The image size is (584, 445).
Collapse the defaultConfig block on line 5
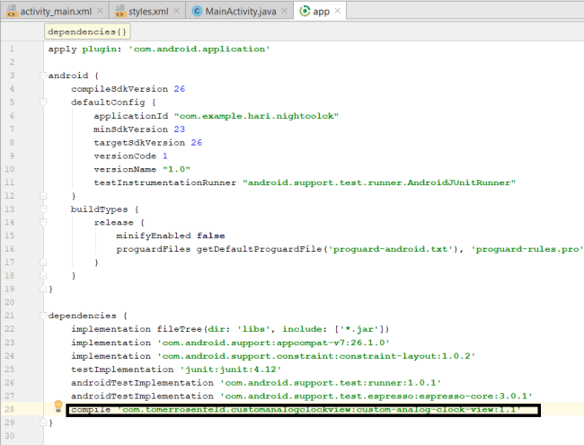coord(43,102)
